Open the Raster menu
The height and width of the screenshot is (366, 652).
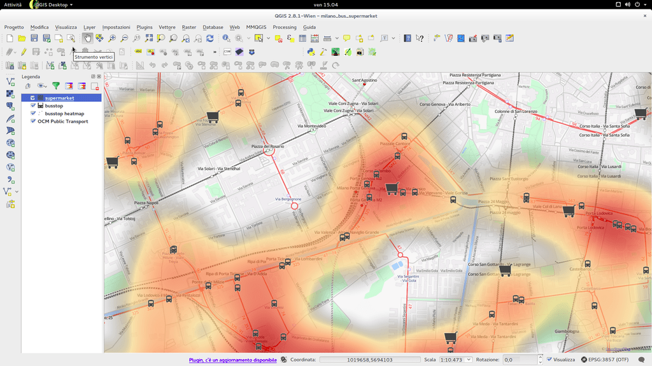coord(188,27)
